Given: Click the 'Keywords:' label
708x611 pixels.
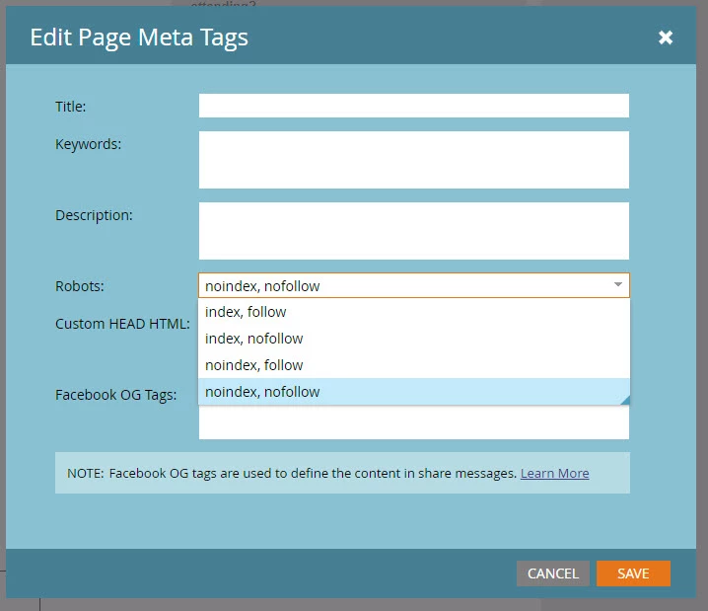Looking at the screenshot, I should pos(88,144).
